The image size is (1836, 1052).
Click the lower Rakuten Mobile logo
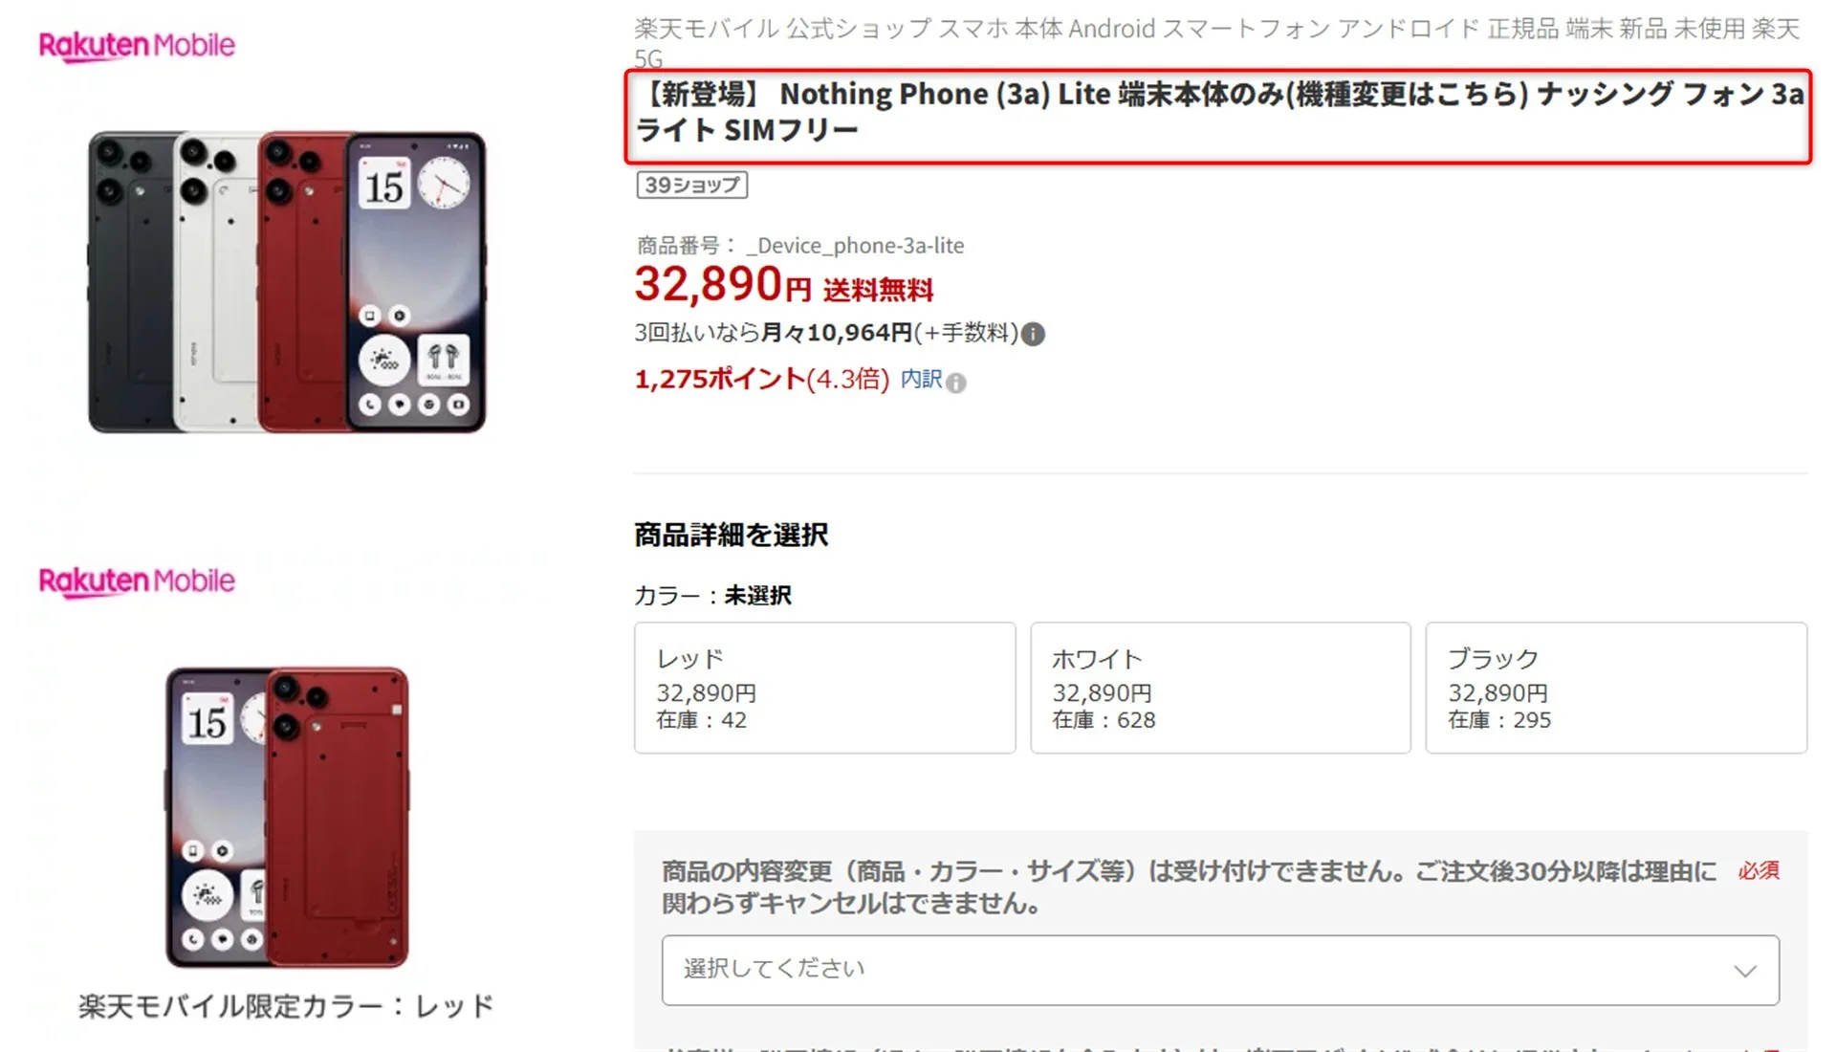[137, 581]
